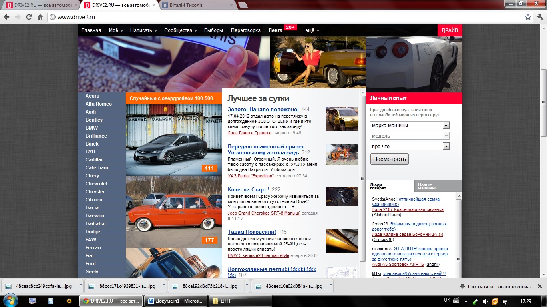Open the gray Honda sedan photo rated 411
The image size is (547, 307).
click(174, 140)
